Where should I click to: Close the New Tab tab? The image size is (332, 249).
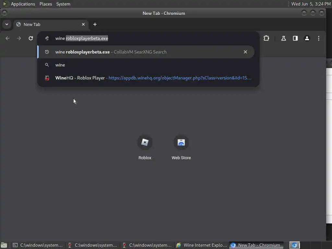[83, 24]
